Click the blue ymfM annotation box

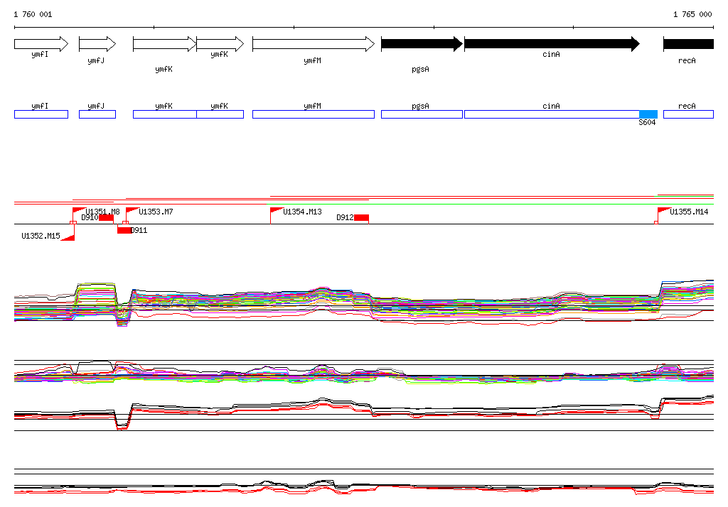pos(314,114)
